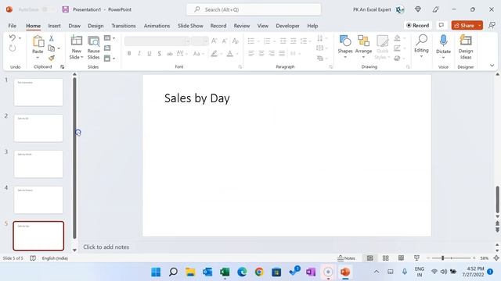Click the Copy icon in Clipboard group
The height and width of the screenshot is (281, 501).
[51, 48]
